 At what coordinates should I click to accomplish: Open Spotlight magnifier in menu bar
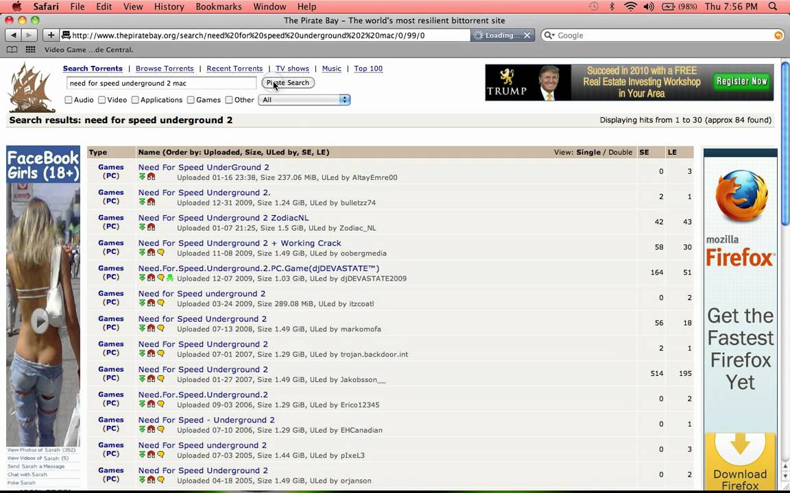772,7
